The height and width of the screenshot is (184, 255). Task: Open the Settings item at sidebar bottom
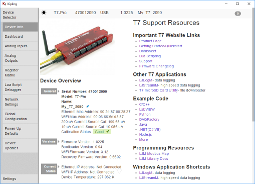(10, 179)
